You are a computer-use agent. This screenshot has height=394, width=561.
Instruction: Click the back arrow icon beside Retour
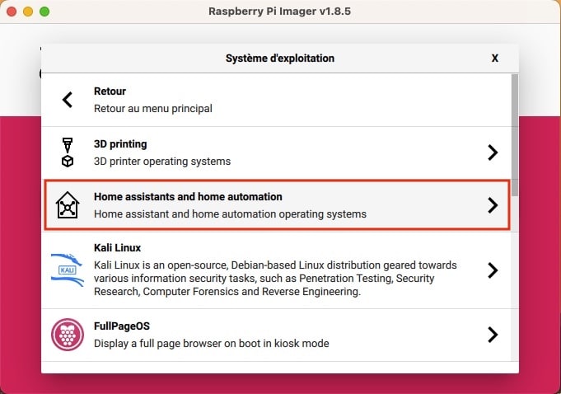(x=68, y=100)
